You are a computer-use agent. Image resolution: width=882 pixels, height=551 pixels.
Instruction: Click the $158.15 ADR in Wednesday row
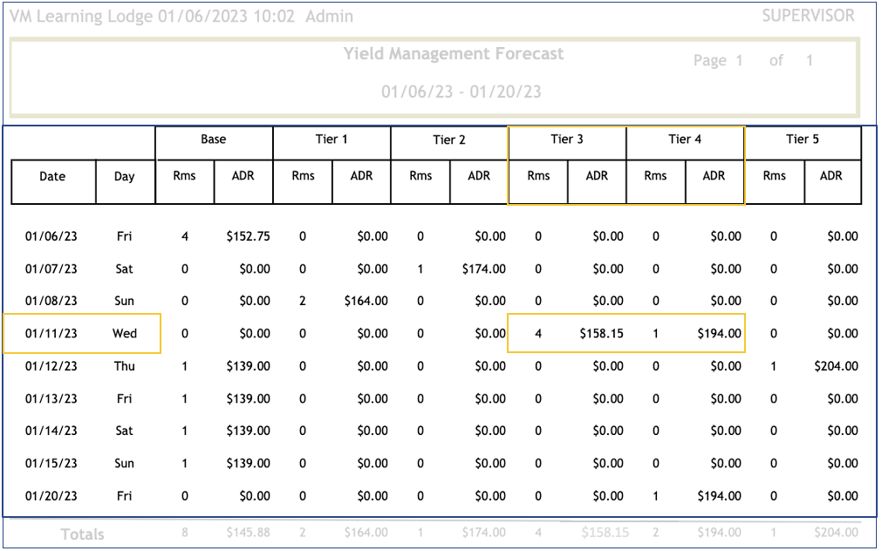(x=601, y=333)
